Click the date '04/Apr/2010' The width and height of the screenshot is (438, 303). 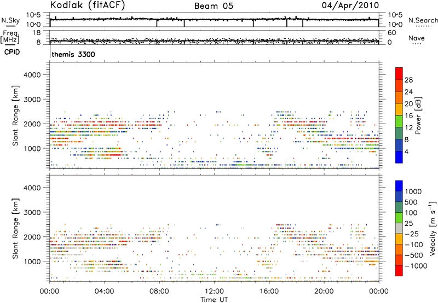pyautogui.click(x=350, y=5)
